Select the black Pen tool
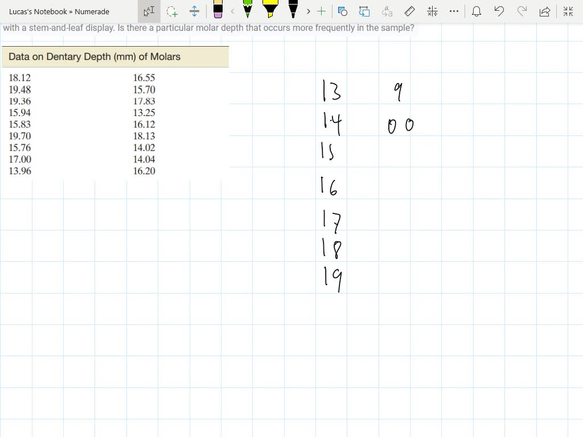 tap(291, 11)
